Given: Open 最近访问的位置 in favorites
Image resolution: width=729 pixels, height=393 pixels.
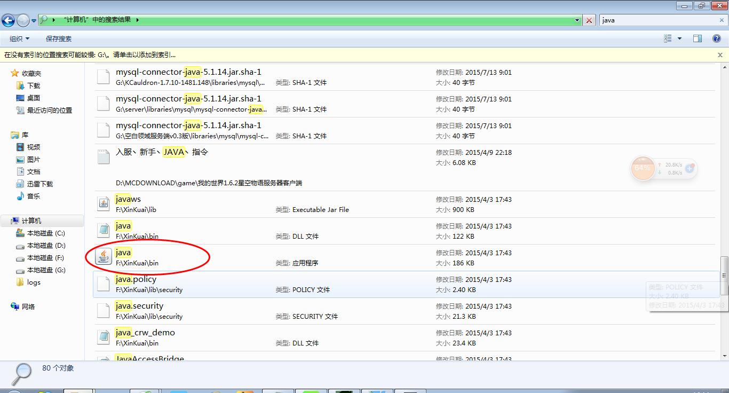Looking at the screenshot, I should click(x=49, y=110).
